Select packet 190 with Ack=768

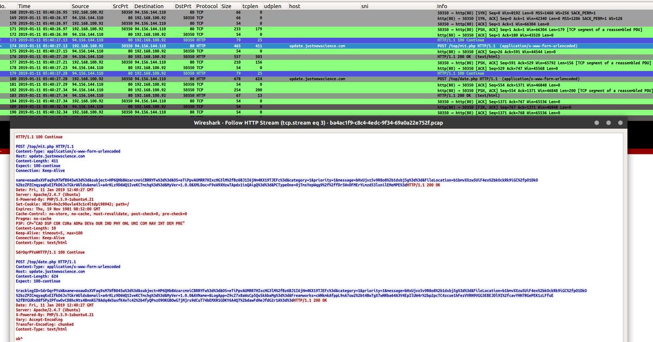point(326,113)
